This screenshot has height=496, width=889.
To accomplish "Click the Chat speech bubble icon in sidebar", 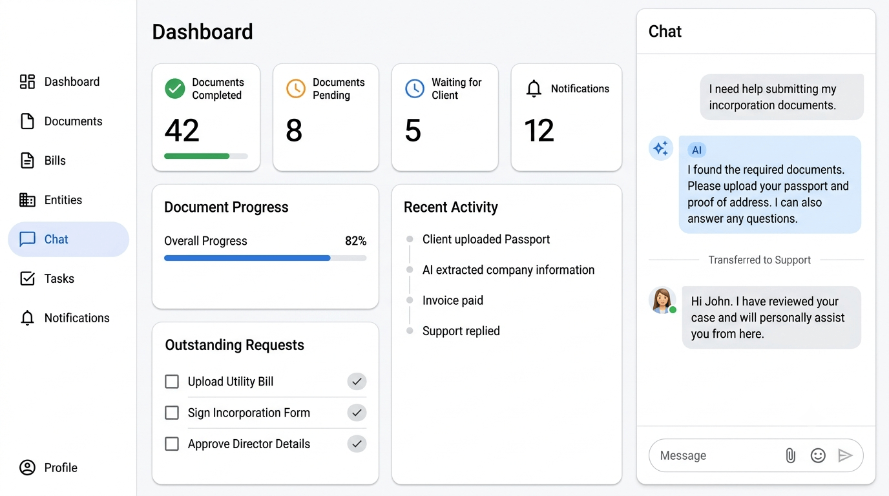I will [x=27, y=239].
